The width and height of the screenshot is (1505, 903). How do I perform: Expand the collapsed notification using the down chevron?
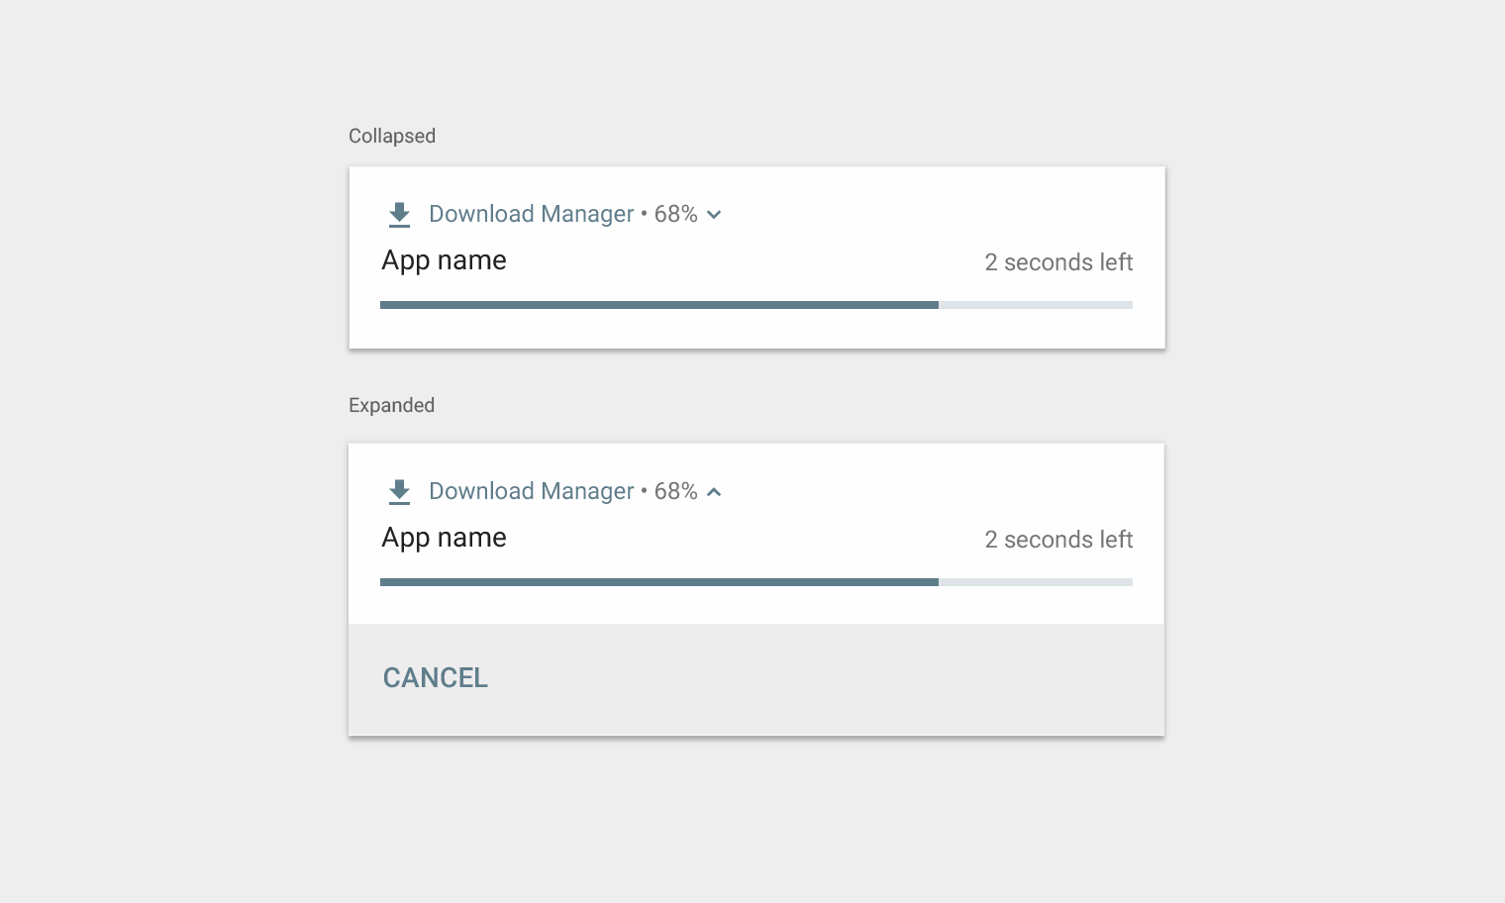(714, 215)
